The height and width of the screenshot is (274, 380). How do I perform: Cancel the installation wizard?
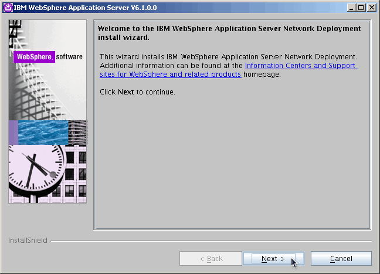tap(341, 259)
